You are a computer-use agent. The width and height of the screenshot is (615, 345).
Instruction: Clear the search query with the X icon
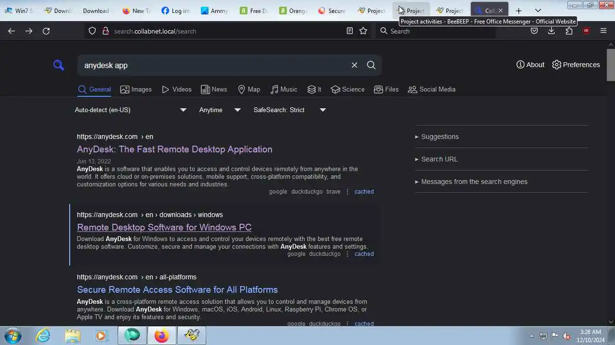pyautogui.click(x=354, y=65)
